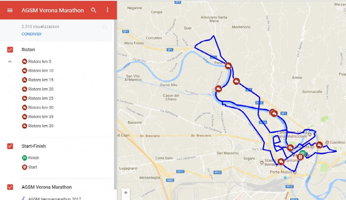
Task: Select the Start entry in the sidebar
Action: tap(29, 167)
